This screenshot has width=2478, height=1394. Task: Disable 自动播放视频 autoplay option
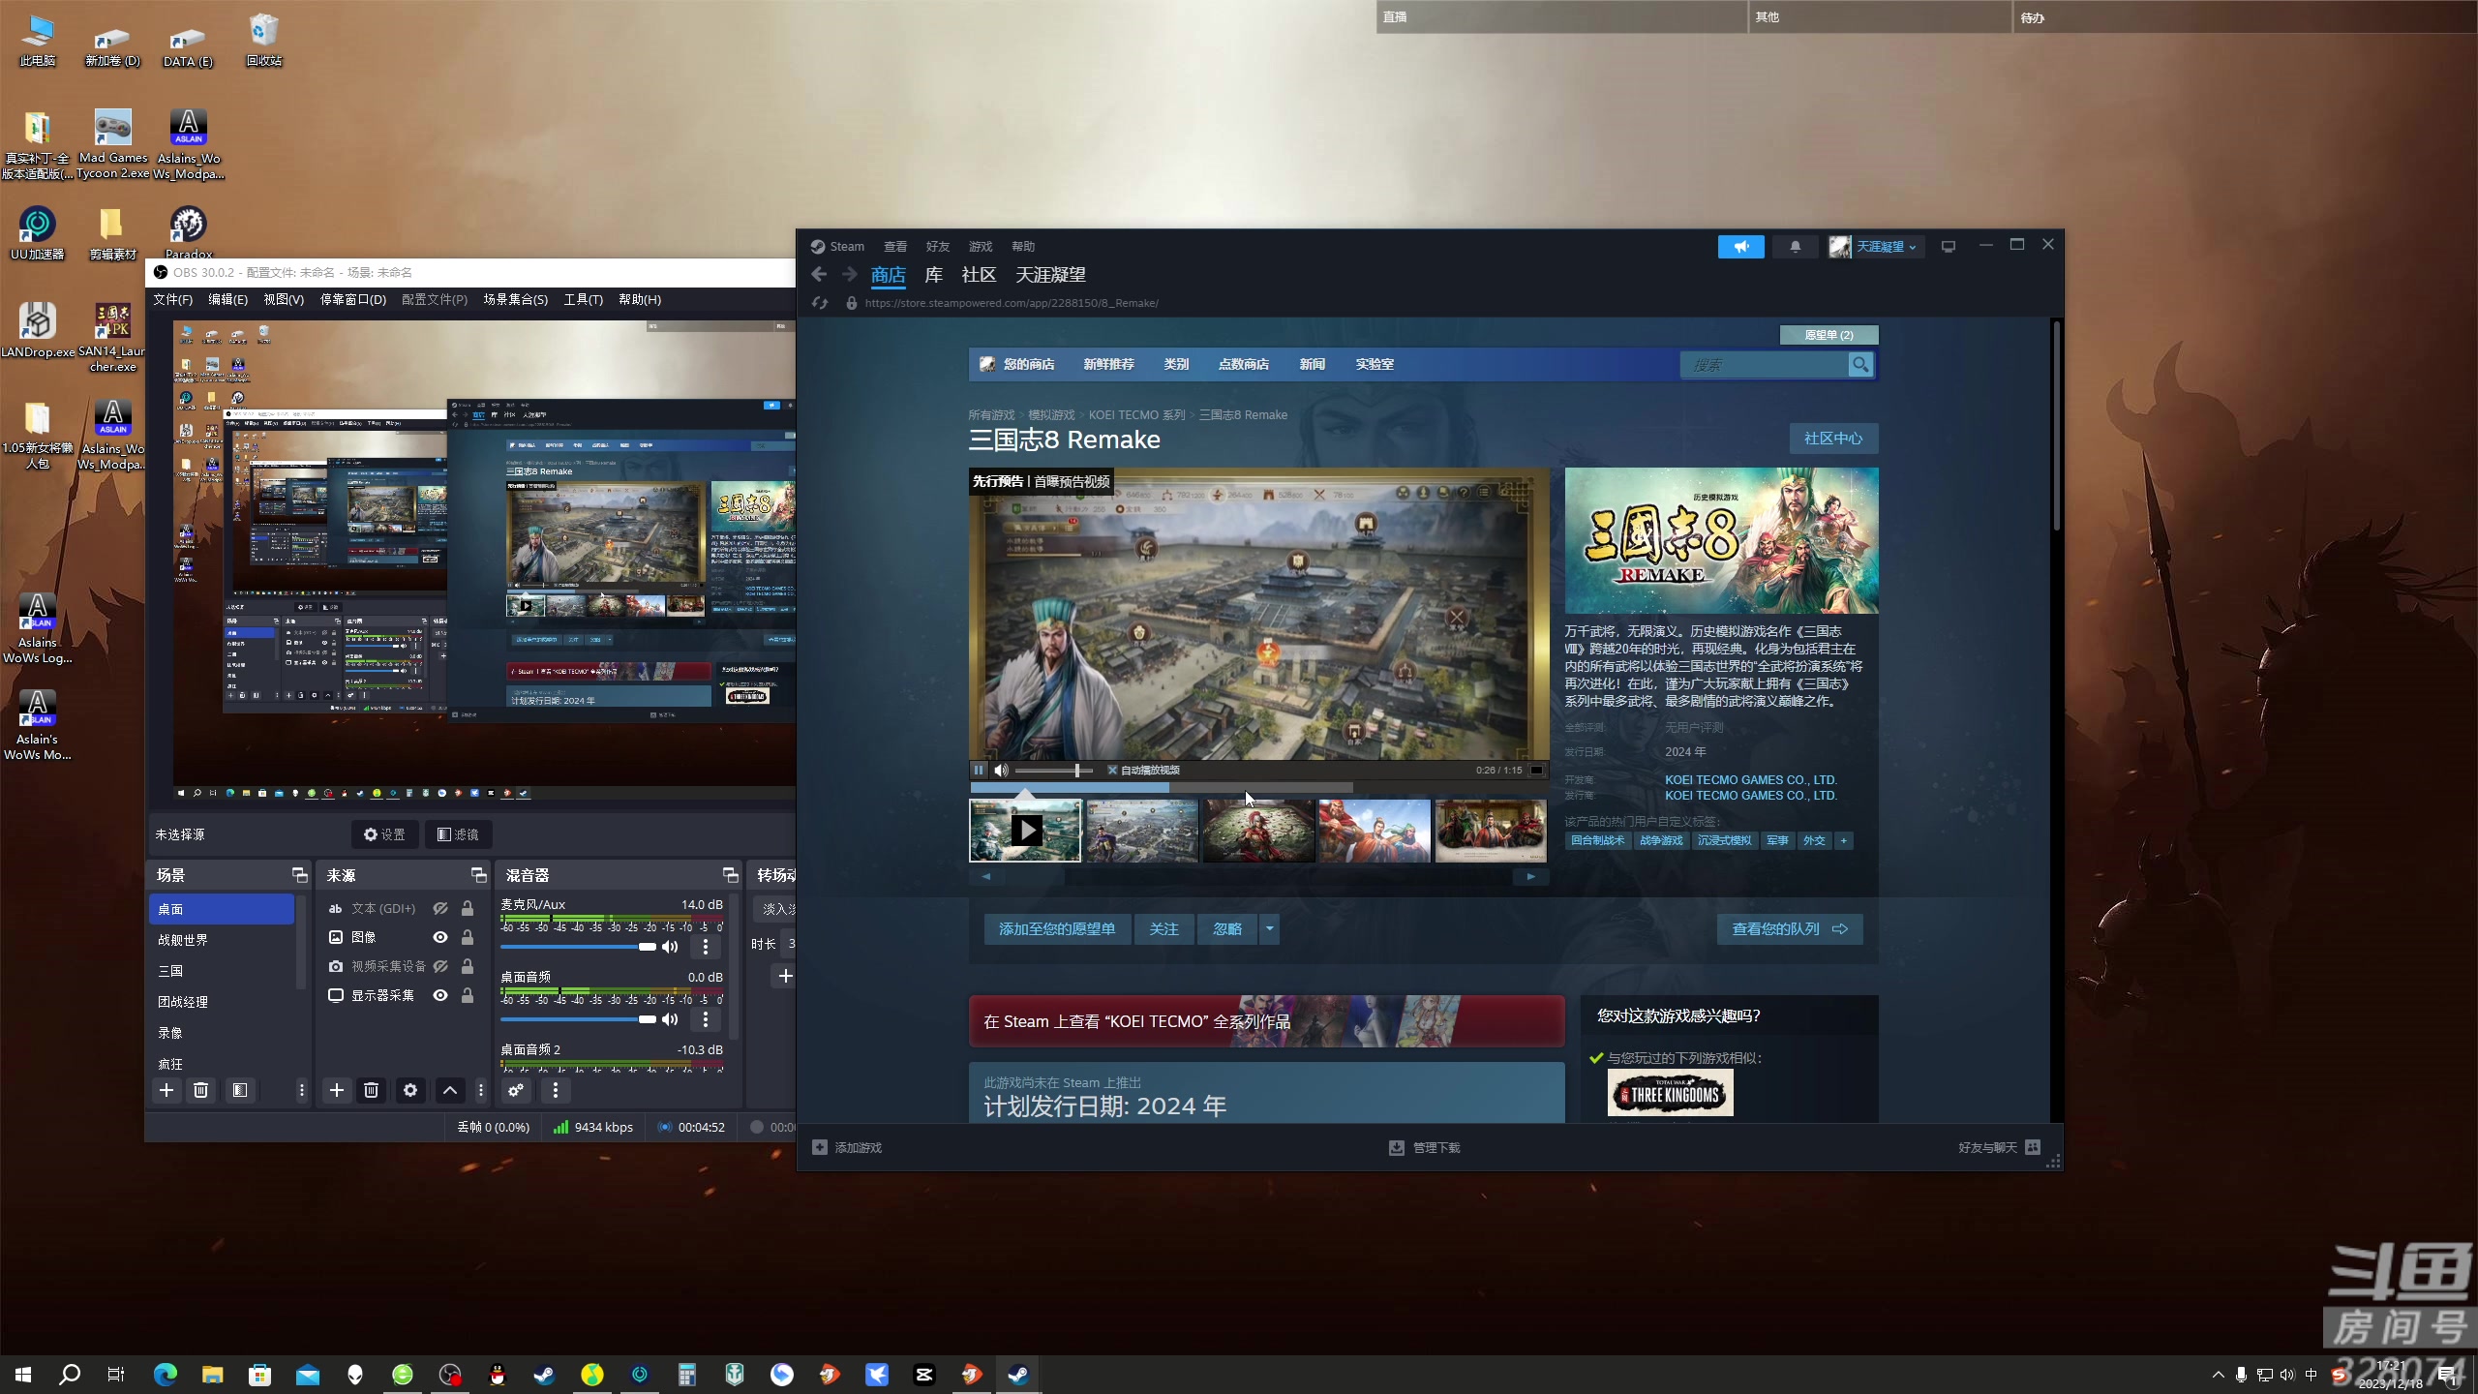1112,771
